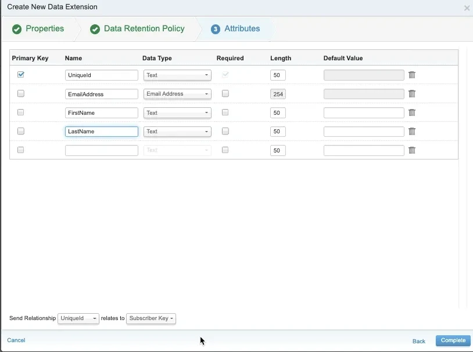Viewport: 473px width, 352px height.
Task: Select the Attributes step tab
Action: (242, 28)
